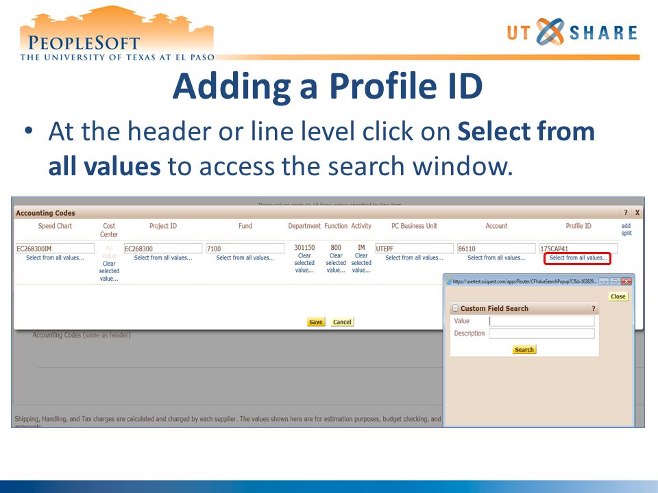Click the popup window URL address bar
The height and width of the screenshot is (493, 658).
pyautogui.click(x=524, y=281)
